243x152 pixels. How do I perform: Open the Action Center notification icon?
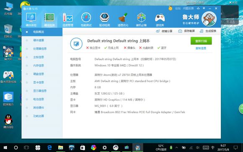(235, 147)
